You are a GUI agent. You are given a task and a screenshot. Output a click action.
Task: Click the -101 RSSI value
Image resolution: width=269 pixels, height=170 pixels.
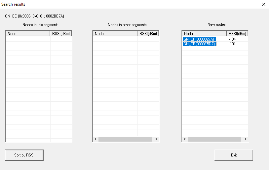click(232, 44)
